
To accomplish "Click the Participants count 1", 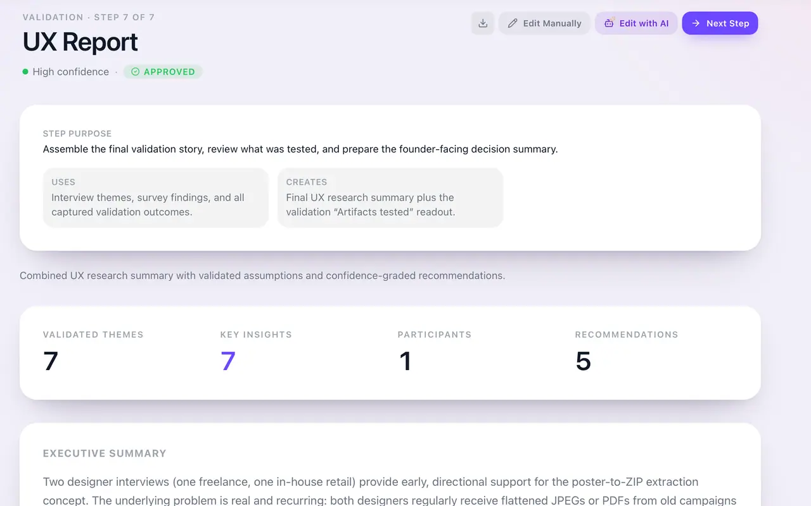I will click(x=405, y=361).
